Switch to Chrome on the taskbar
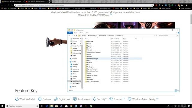The image size is (192, 108). [71, 106]
